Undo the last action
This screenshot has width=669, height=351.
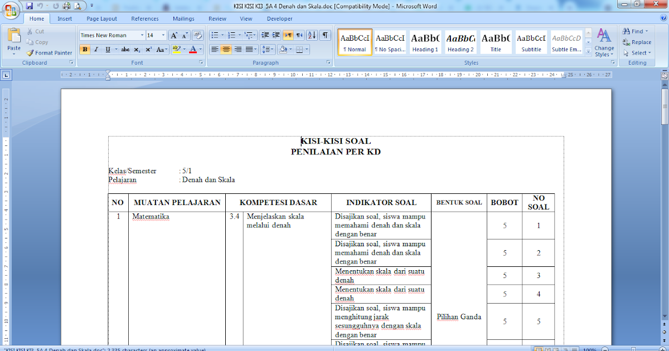40,6
